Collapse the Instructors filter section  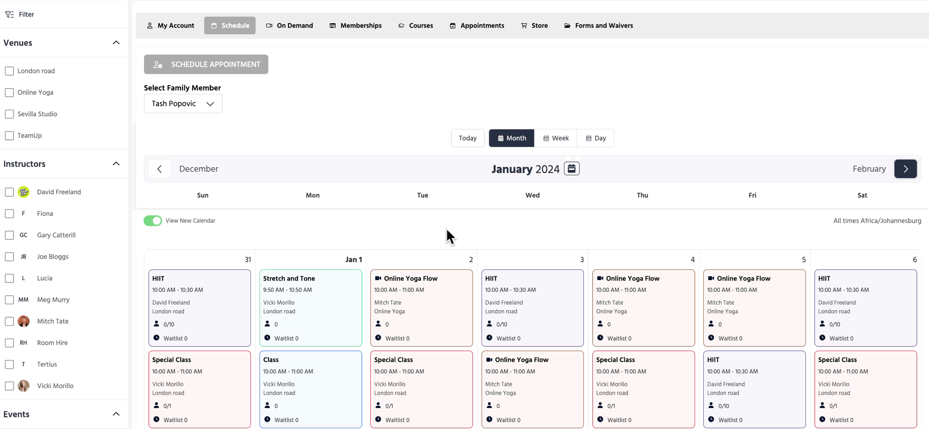point(116,164)
